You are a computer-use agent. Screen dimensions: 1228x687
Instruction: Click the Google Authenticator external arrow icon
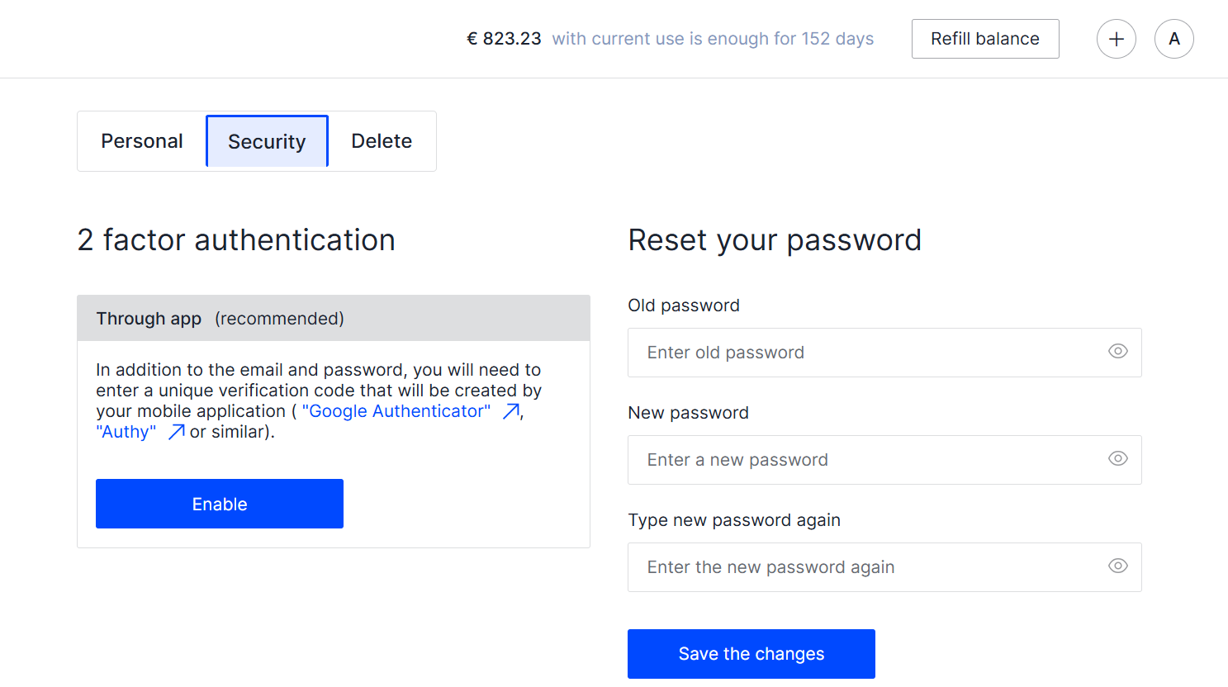click(x=511, y=411)
